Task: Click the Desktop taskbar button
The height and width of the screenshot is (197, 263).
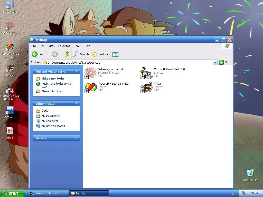Action: 89,193
